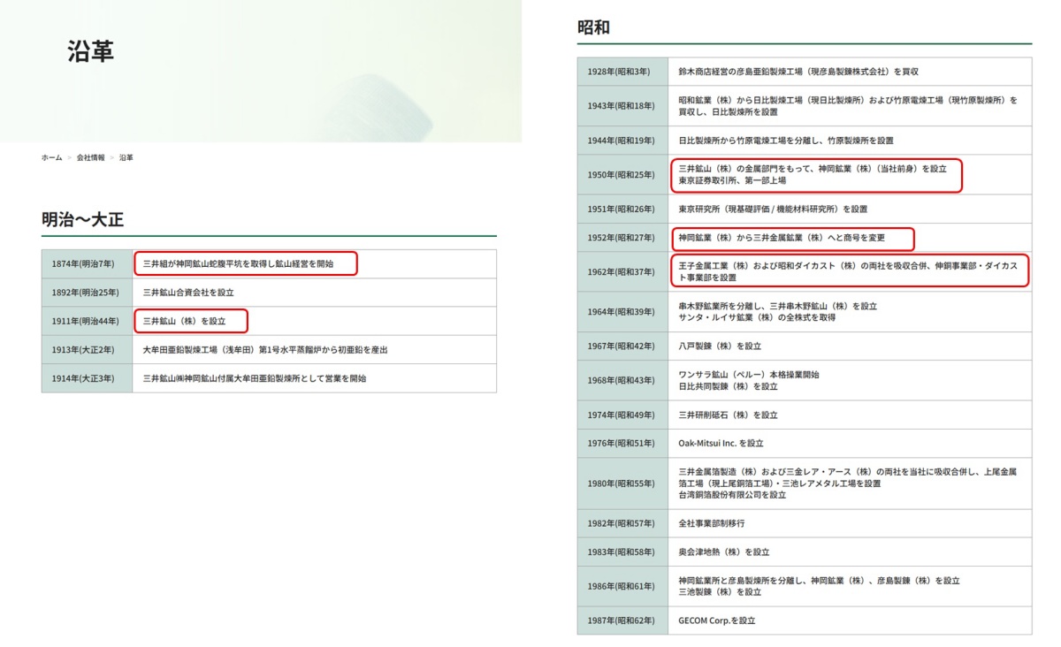The height and width of the screenshot is (647, 1061).
Task: Select the 1976年(昭和51年) year cell
Action: coord(622,444)
